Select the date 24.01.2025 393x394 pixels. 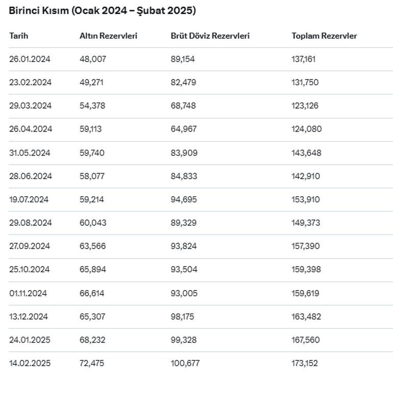point(30,340)
